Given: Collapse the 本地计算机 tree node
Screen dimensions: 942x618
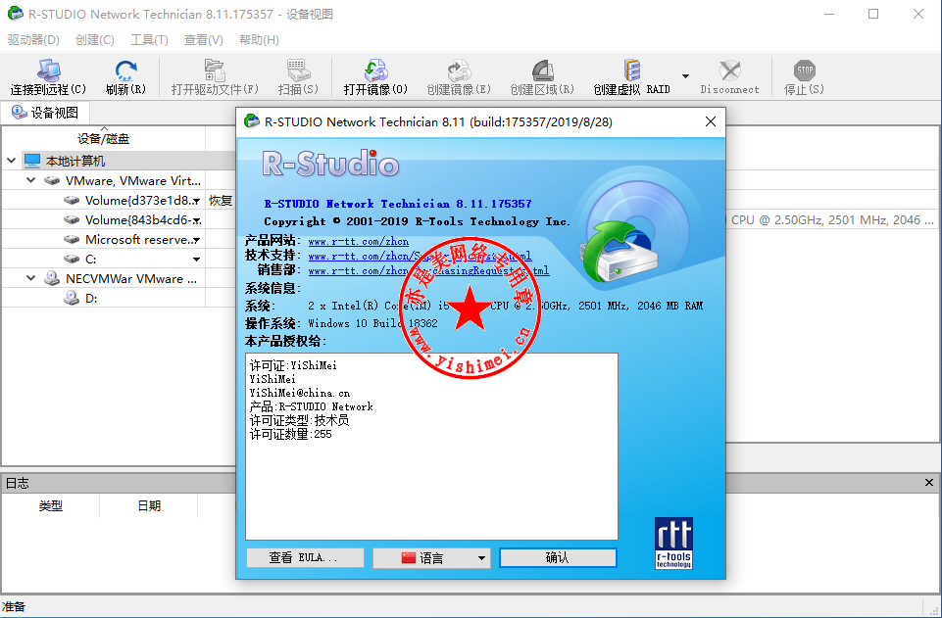Looking at the screenshot, I should [12, 161].
